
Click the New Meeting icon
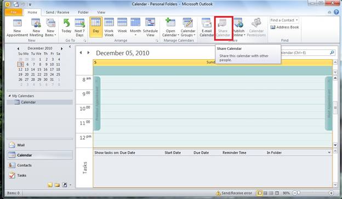(x=36, y=28)
